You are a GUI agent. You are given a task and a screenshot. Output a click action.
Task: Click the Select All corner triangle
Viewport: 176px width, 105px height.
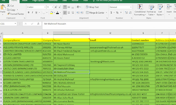point(1,33)
